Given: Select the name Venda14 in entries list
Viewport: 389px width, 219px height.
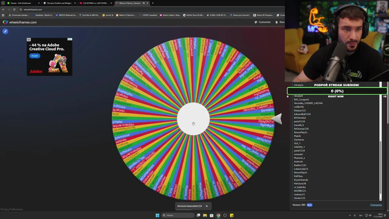Looking at the screenshot, I should coord(298,96).
